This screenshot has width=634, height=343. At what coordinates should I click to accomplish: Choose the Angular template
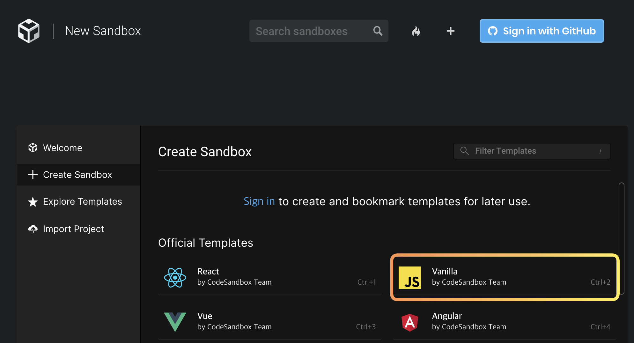(x=505, y=322)
